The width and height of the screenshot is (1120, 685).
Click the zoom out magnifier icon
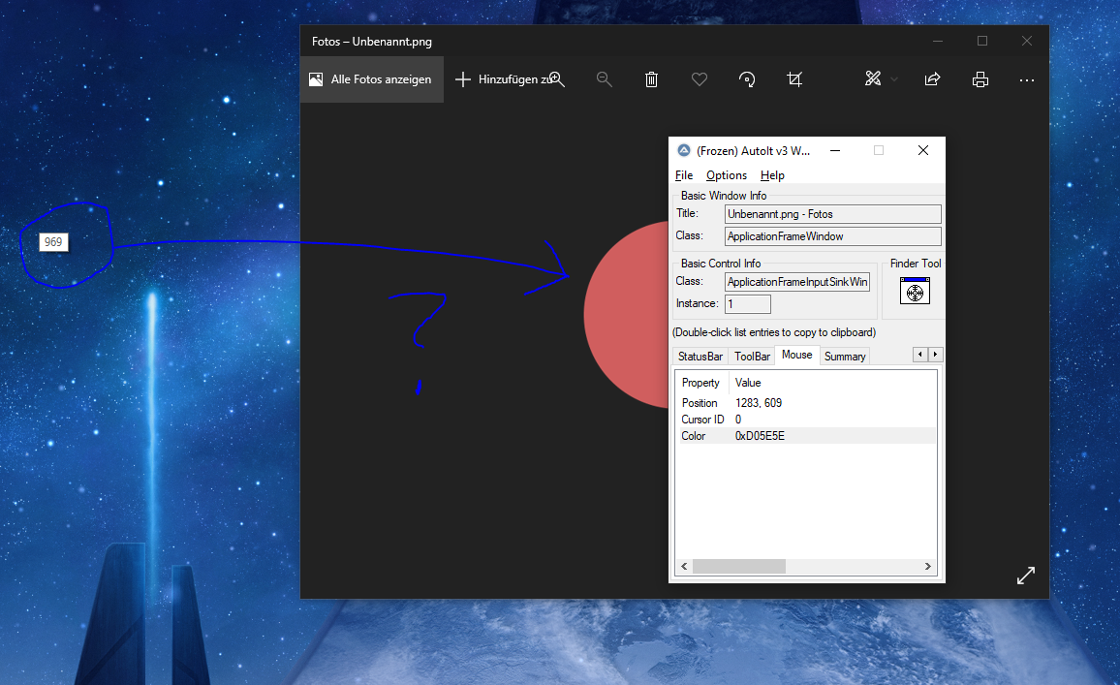point(605,79)
